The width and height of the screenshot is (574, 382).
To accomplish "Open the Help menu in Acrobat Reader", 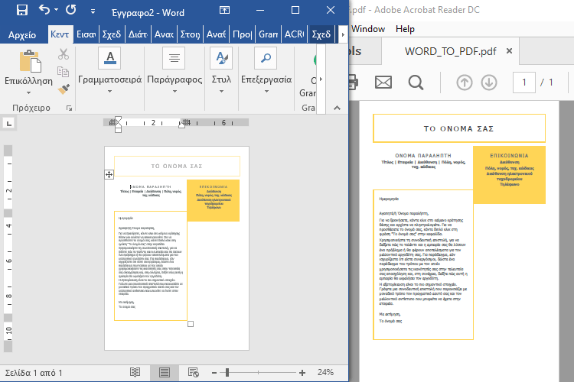I will pyautogui.click(x=406, y=29).
